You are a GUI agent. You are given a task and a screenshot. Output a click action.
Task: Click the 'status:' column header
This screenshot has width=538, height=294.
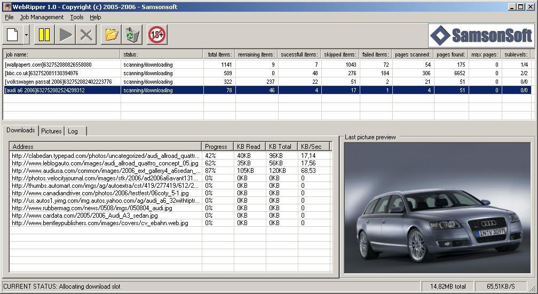point(162,54)
